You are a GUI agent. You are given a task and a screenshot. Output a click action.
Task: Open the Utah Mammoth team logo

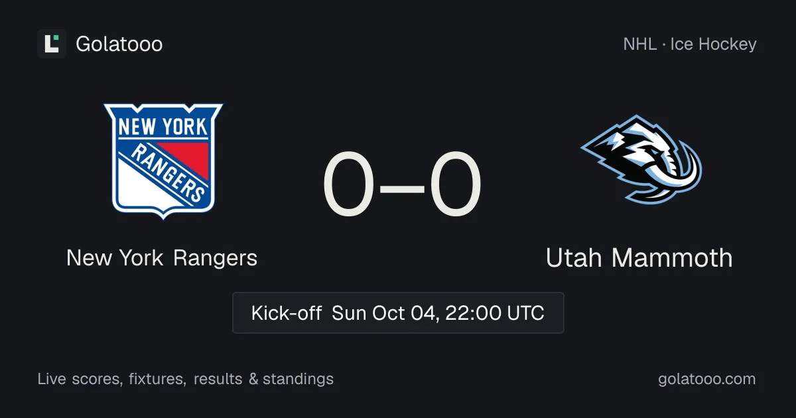[640, 160]
